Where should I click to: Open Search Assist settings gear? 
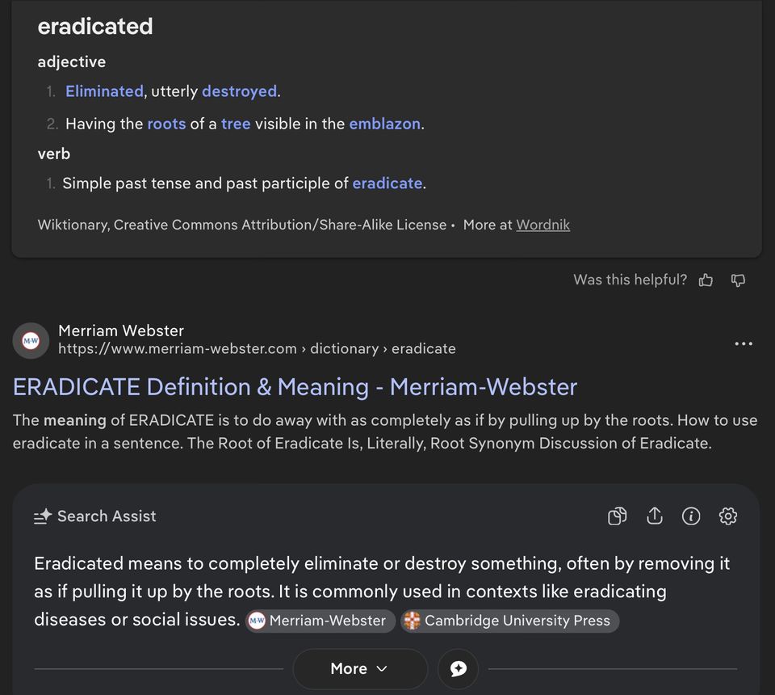(x=727, y=516)
